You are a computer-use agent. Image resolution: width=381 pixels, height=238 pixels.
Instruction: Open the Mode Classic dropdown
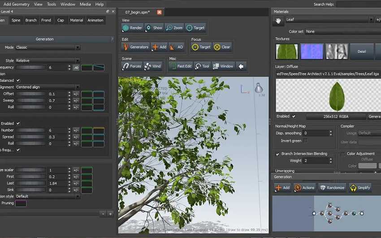click(48, 48)
